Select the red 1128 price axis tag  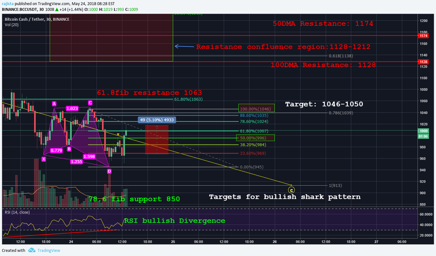(424, 62)
